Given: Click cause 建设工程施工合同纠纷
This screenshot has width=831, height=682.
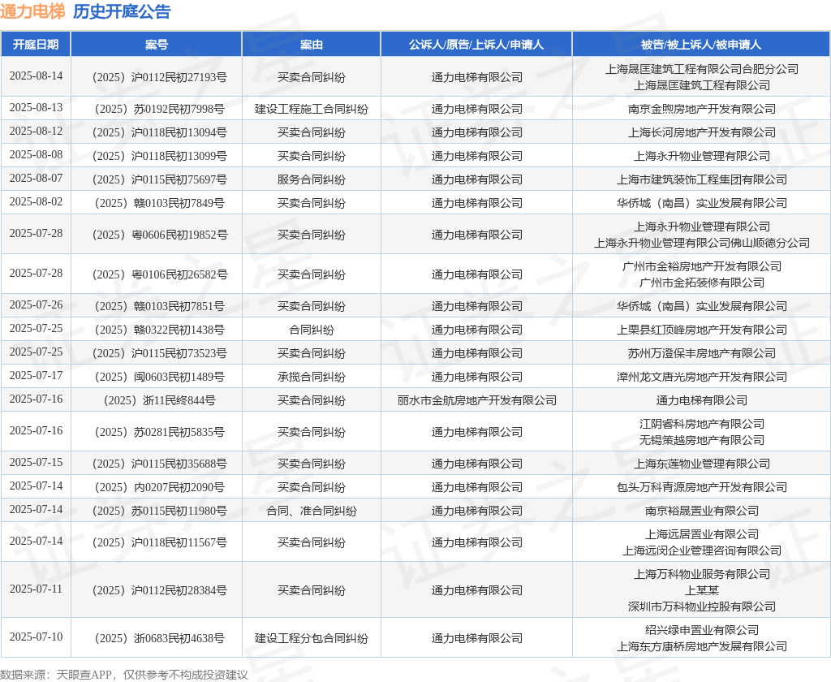Looking at the screenshot, I should (311, 110).
